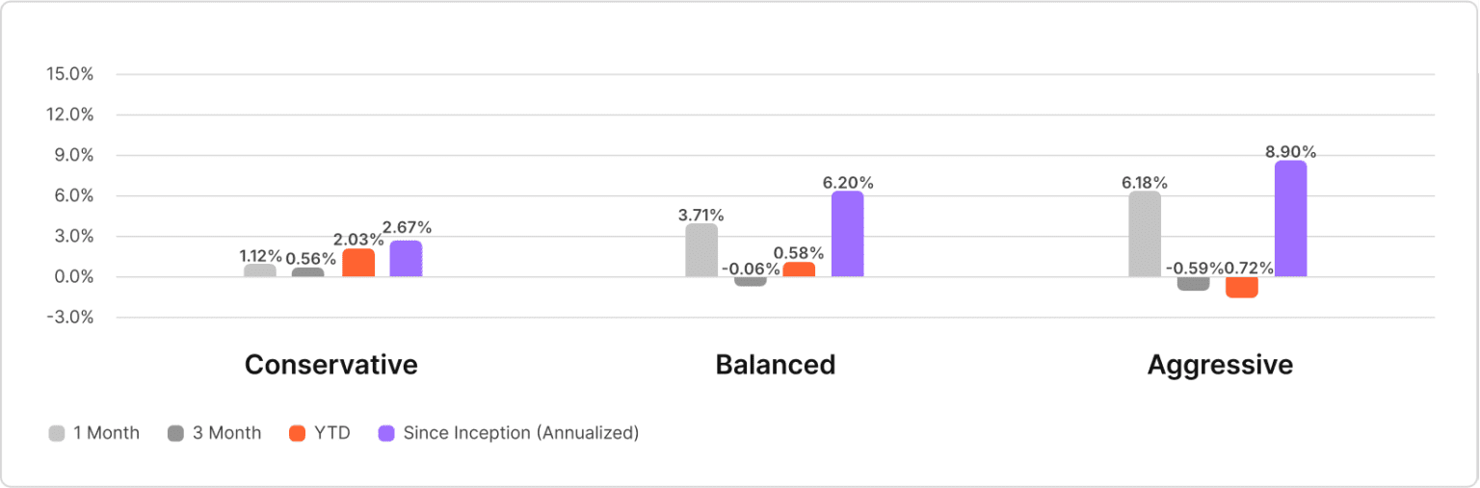The height and width of the screenshot is (488, 1480).
Task: Click the light gray 1 Month legend swatch
Action: pyautogui.click(x=57, y=433)
